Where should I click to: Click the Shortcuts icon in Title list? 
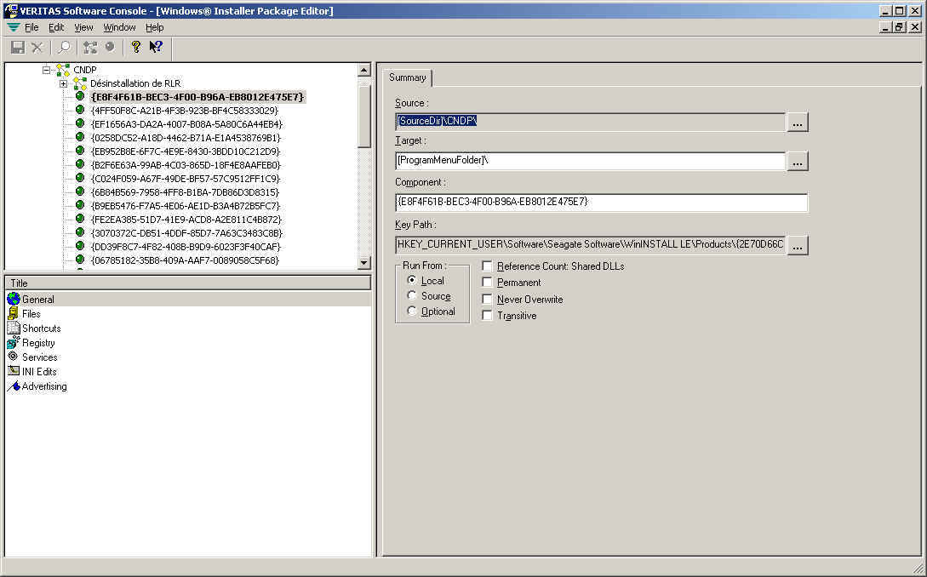[x=13, y=328]
